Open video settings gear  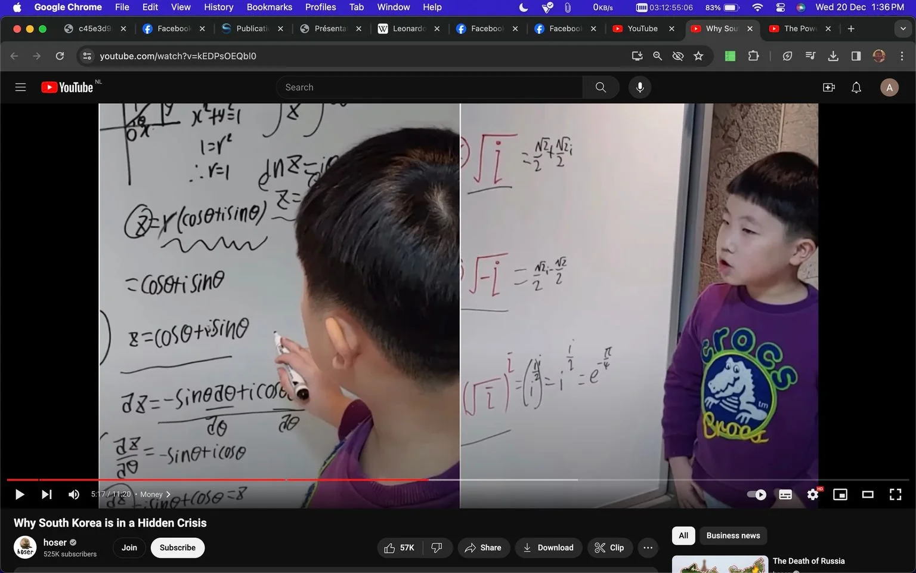pyautogui.click(x=813, y=494)
